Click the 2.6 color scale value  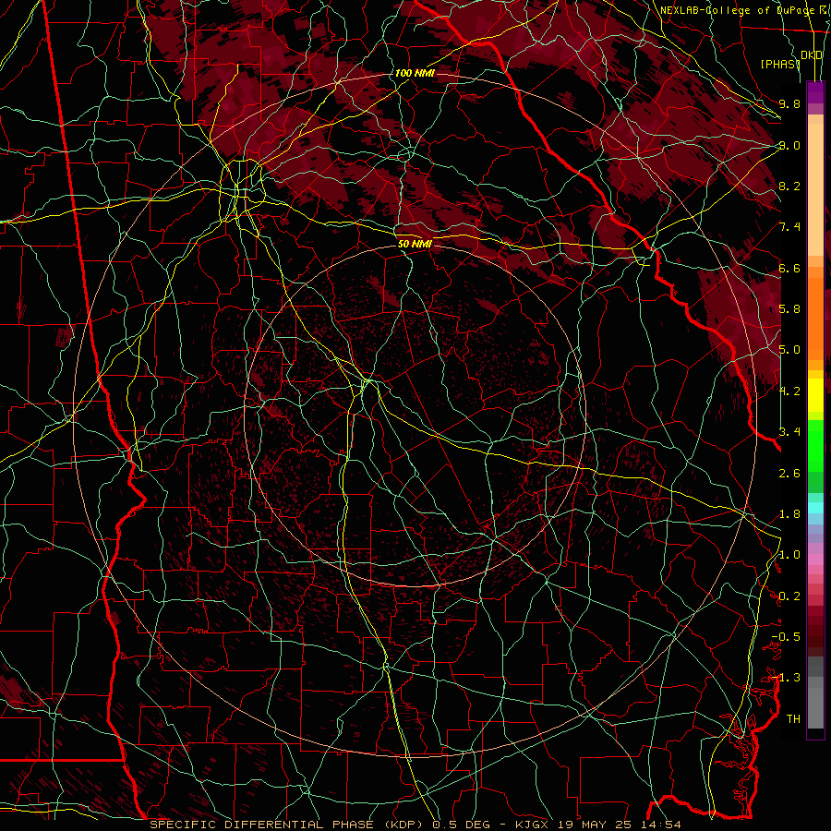click(x=789, y=474)
